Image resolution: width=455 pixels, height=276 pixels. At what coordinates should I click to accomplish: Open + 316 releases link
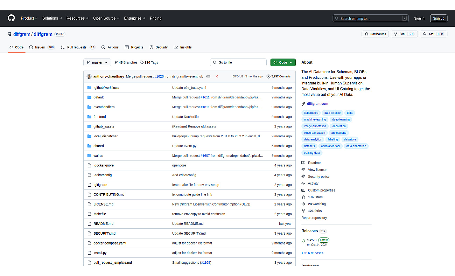click(312, 253)
